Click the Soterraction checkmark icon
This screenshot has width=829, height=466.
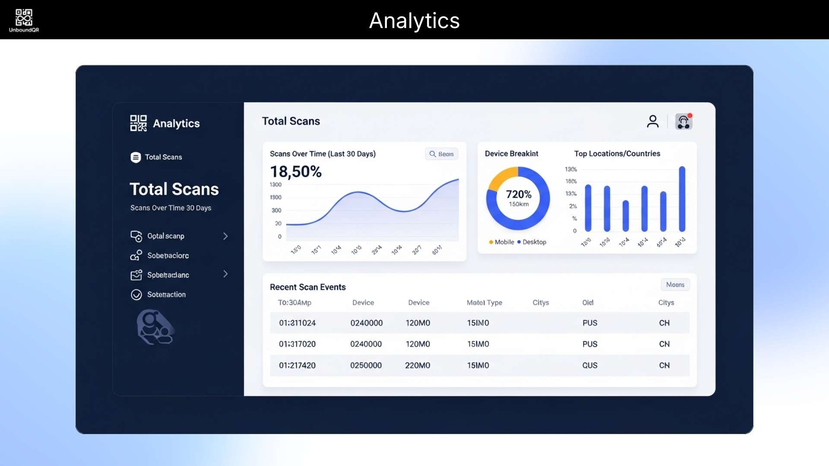[136, 295]
